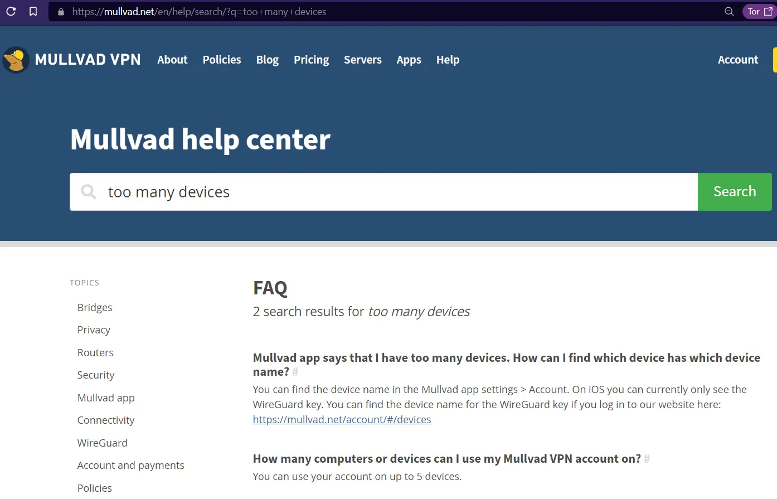This screenshot has width=777, height=499.
Task: Click the browser reload icon
Action: point(11,12)
